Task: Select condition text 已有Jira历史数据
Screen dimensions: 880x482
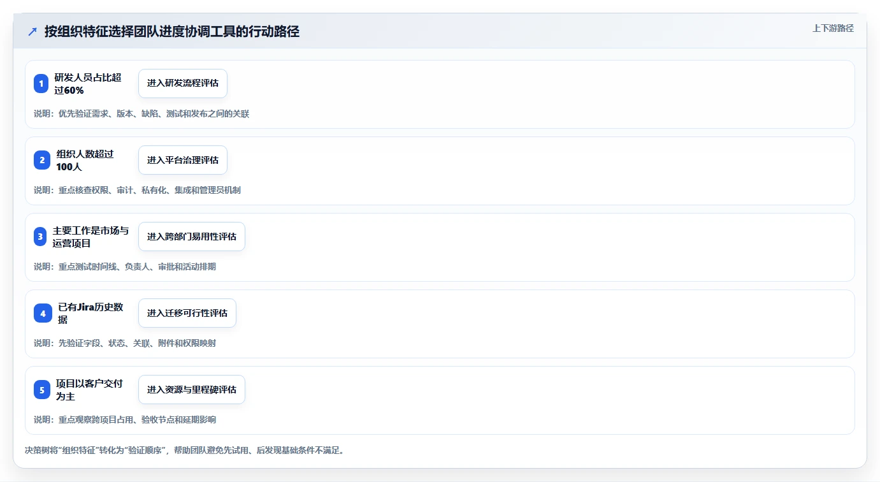Action: point(90,313)
